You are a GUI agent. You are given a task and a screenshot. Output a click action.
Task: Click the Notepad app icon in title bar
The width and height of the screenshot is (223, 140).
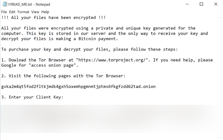(x=4, y=4)
